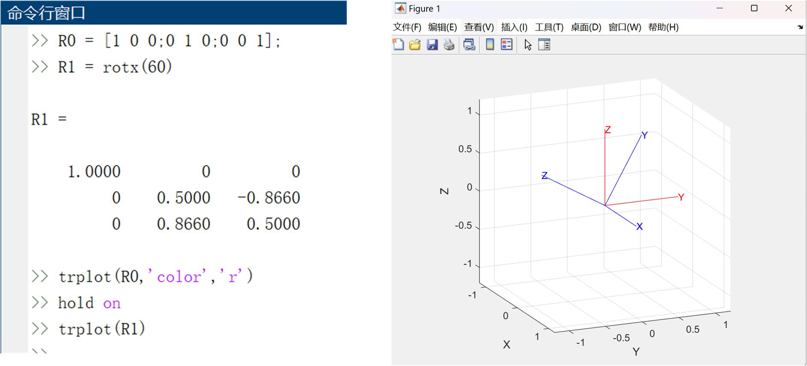Click the 命令行窗口 panel title
Image resolution: width=807 pixels, height=366 pixels.
coord(46,13)
